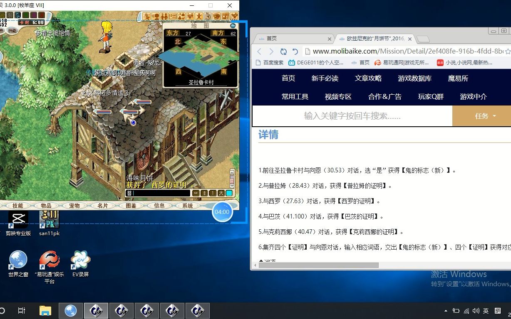The image size is (511, 319).
Task: Click the two-people icon in game toolbar
Action: 164,16
